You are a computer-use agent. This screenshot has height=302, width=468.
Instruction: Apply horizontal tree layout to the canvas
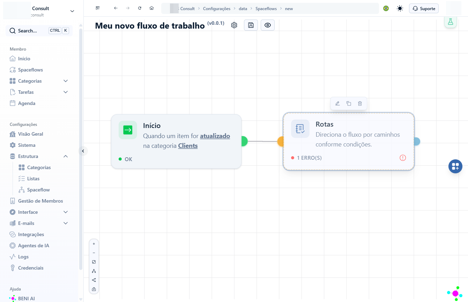[x=94, y=280]
